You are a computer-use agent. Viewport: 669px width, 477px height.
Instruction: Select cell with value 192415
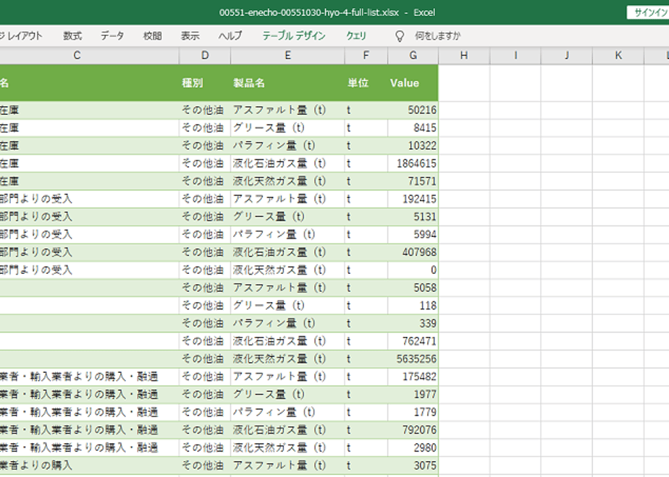click(x=413, y=199)
